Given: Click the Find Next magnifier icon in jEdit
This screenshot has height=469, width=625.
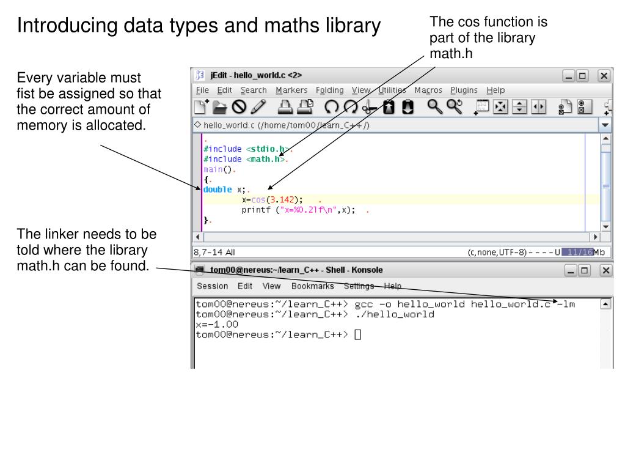Looking at the screenshot, I should coord(455,107).
